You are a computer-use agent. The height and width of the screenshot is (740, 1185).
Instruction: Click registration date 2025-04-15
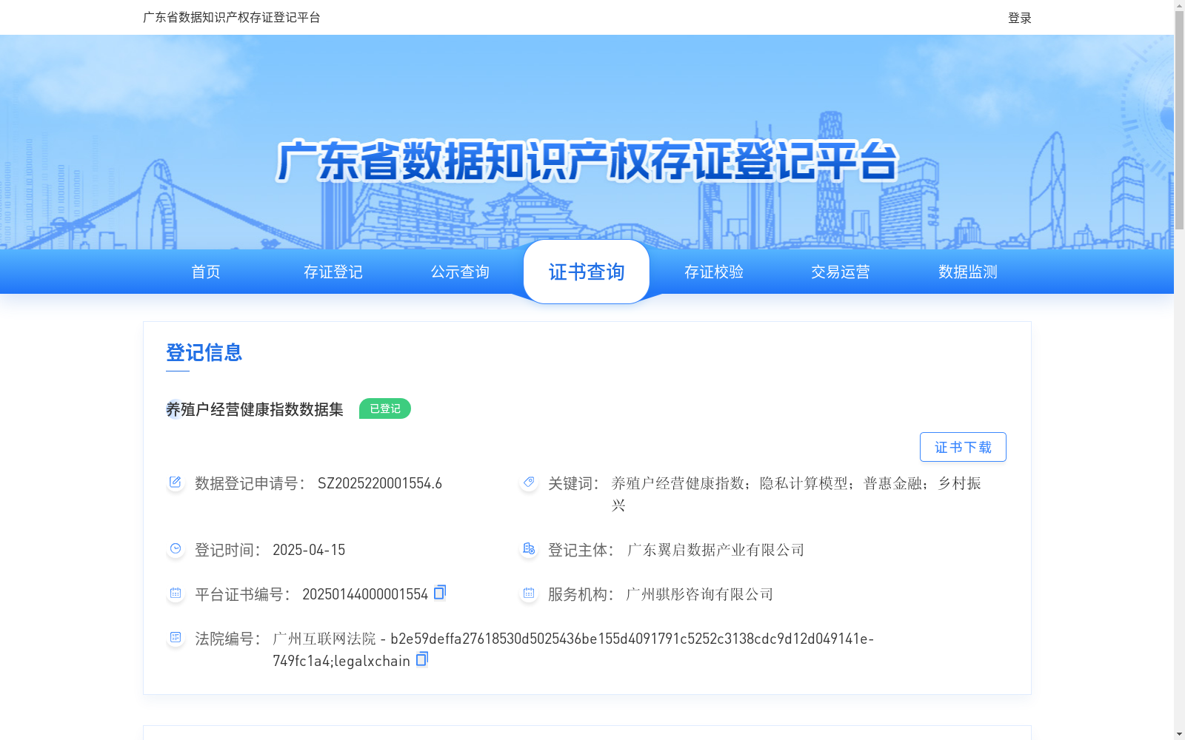click(309, 550)
